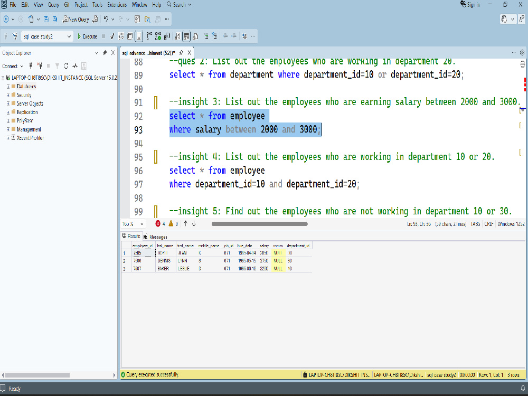The width and height of the screenshot is (528, 396).
Task: Select the XEvent Profiler tree item
Action: (30, 138)
